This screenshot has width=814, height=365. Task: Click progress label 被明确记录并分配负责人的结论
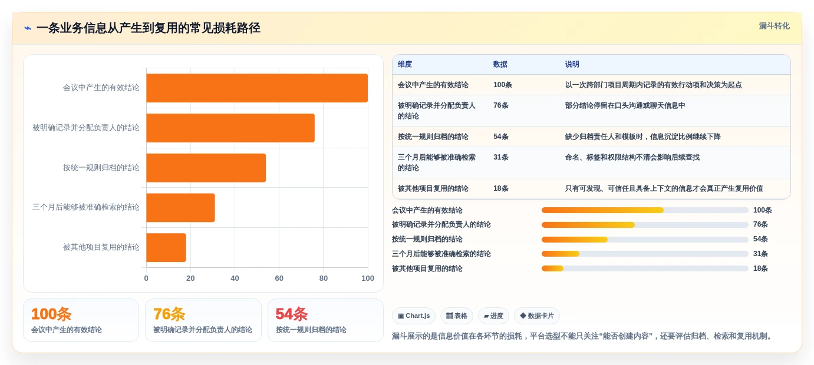[x=441, y=225]
